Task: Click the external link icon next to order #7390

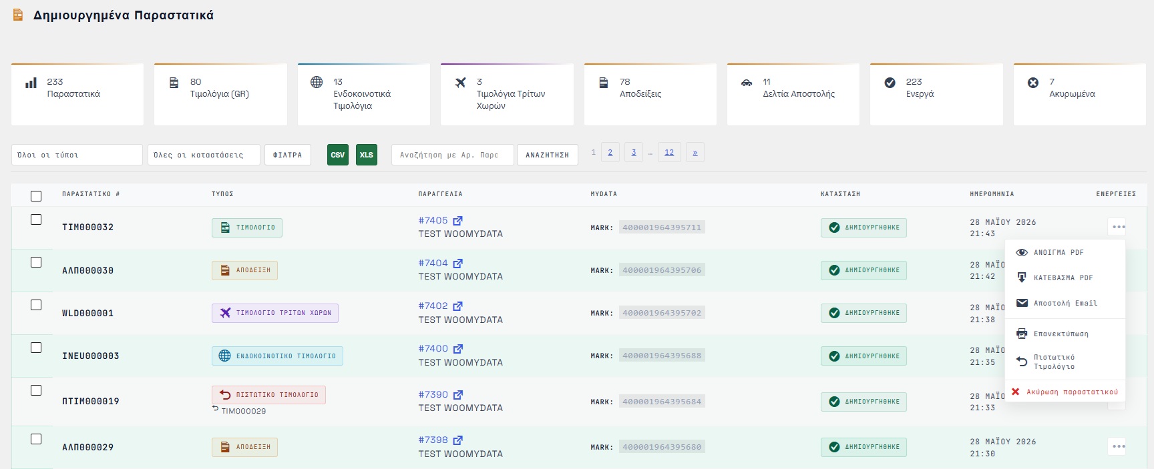Action: coord(457,395)
